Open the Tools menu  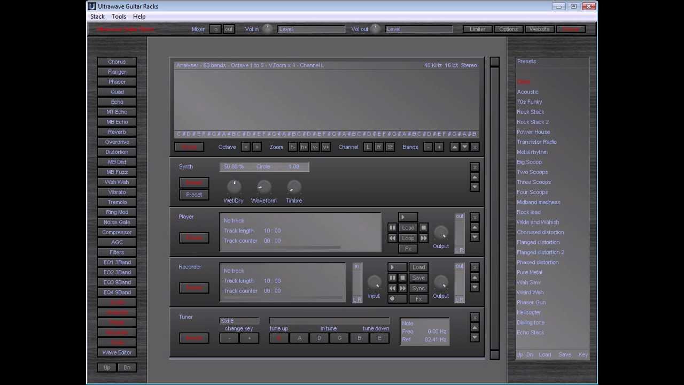pos(119,17)
